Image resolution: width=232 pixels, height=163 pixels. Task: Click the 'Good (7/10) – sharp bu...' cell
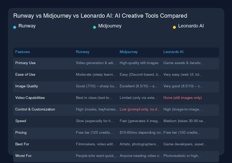tap(96, 86)
